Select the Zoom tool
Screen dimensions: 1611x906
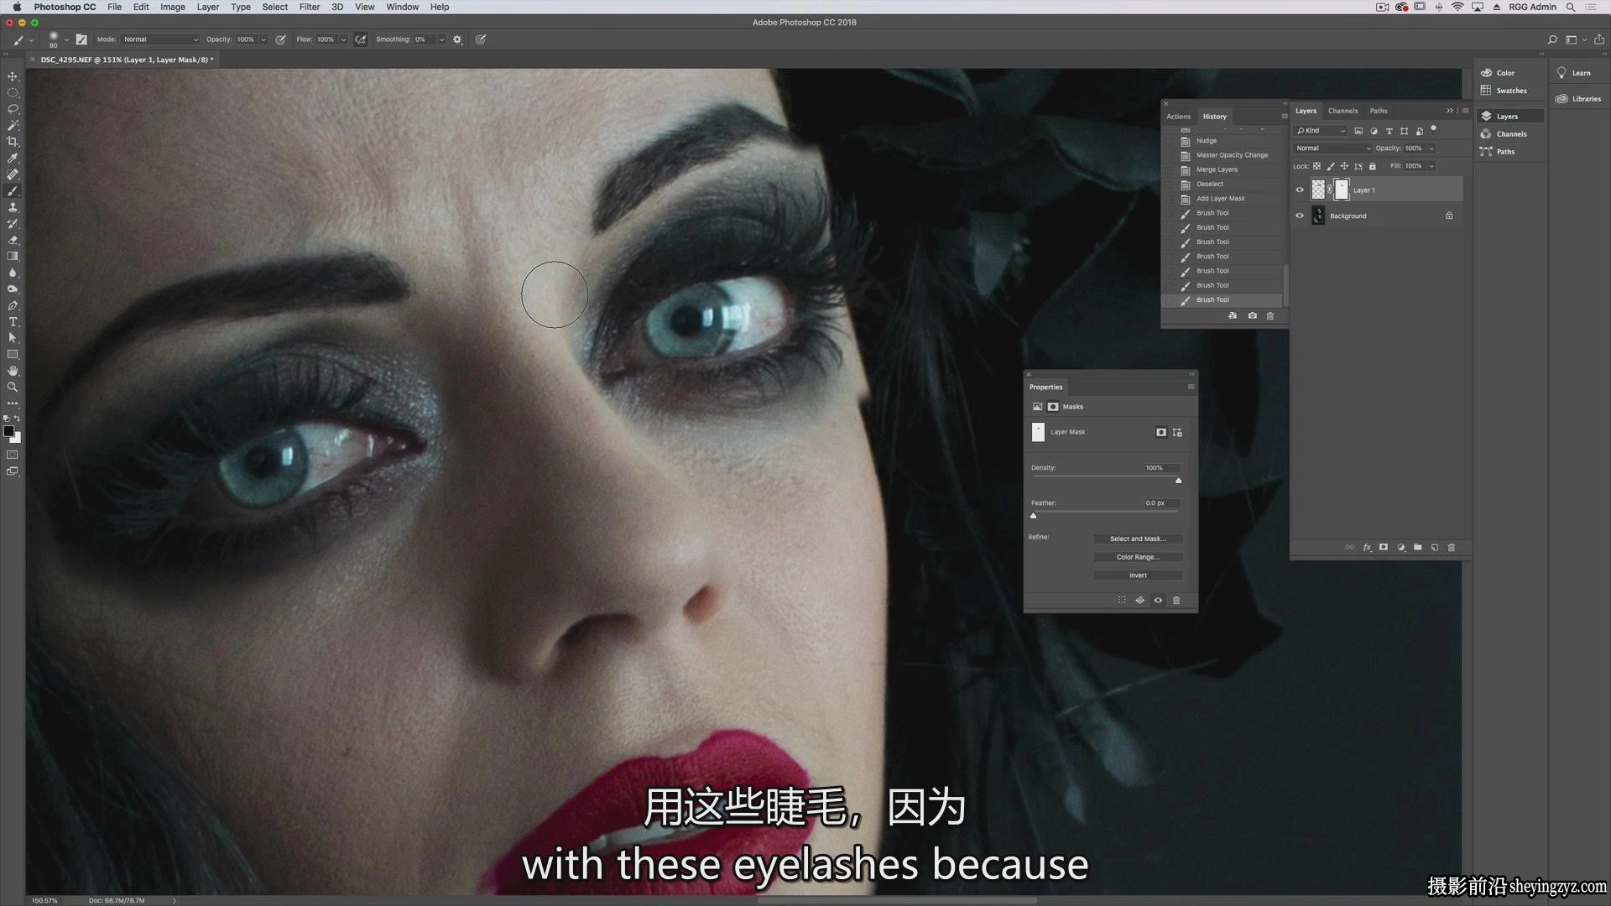13,388
